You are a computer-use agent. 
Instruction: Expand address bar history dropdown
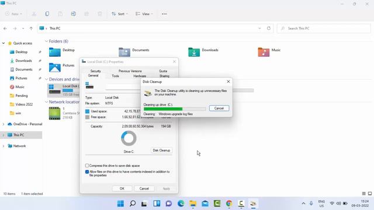259,29
